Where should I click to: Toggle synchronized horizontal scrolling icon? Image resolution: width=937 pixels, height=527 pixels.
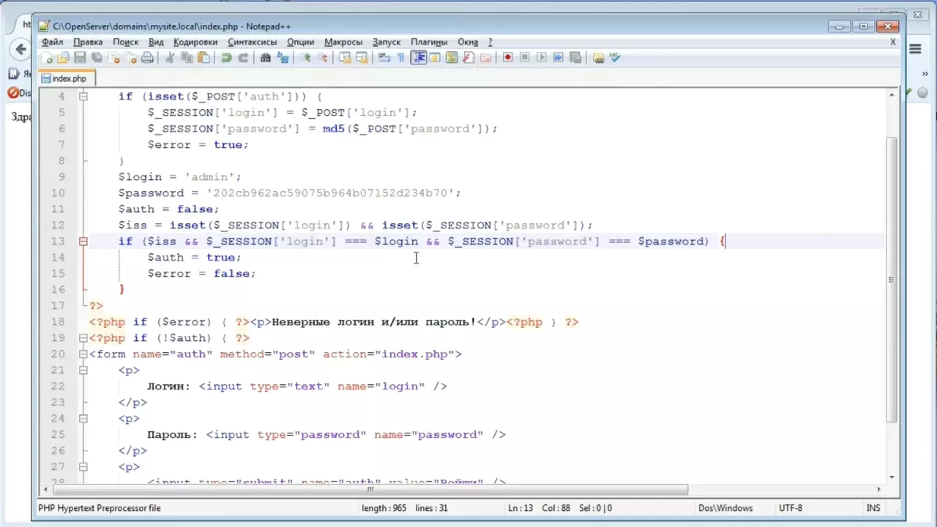click(x=362, y=58)
